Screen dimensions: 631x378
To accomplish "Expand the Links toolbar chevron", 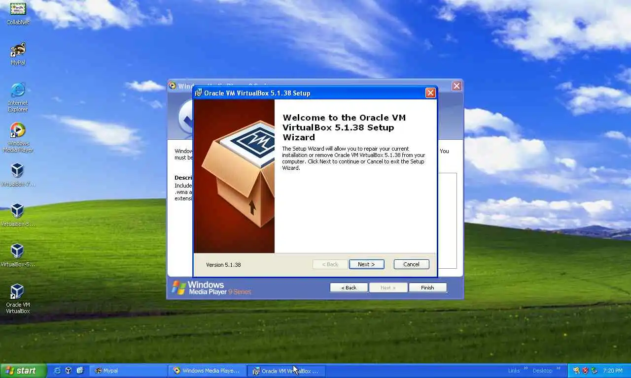I will click(x=526, y=368).
